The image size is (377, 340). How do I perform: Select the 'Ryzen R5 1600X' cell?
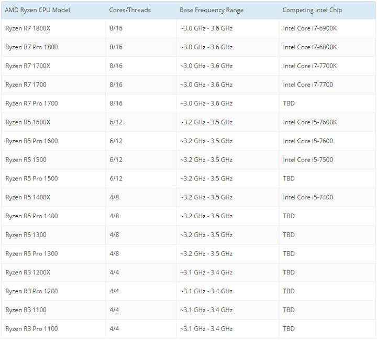click(53, 122)
